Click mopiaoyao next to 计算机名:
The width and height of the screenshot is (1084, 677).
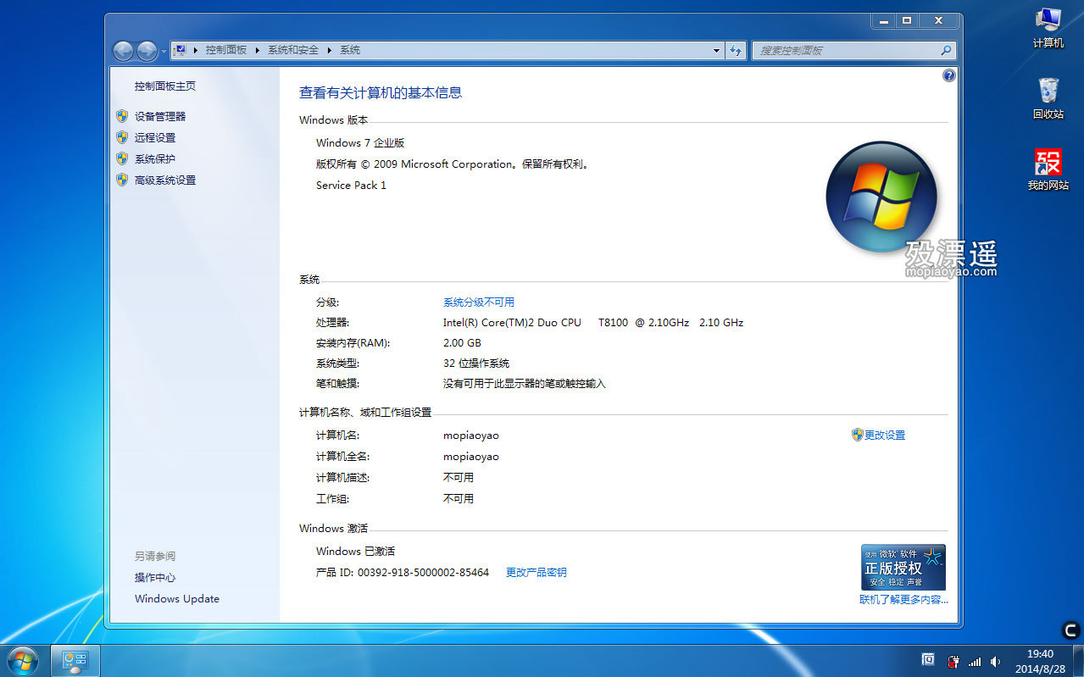click(x=471, y=436)
